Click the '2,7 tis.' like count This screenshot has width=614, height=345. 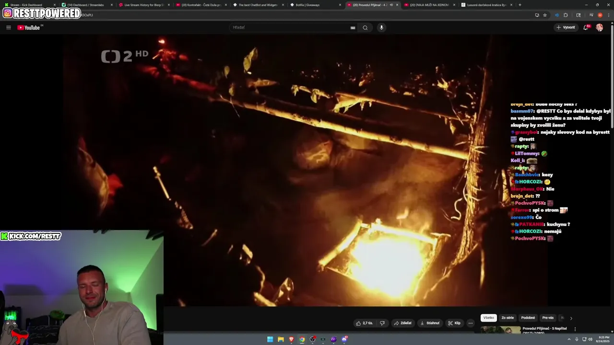367,323
